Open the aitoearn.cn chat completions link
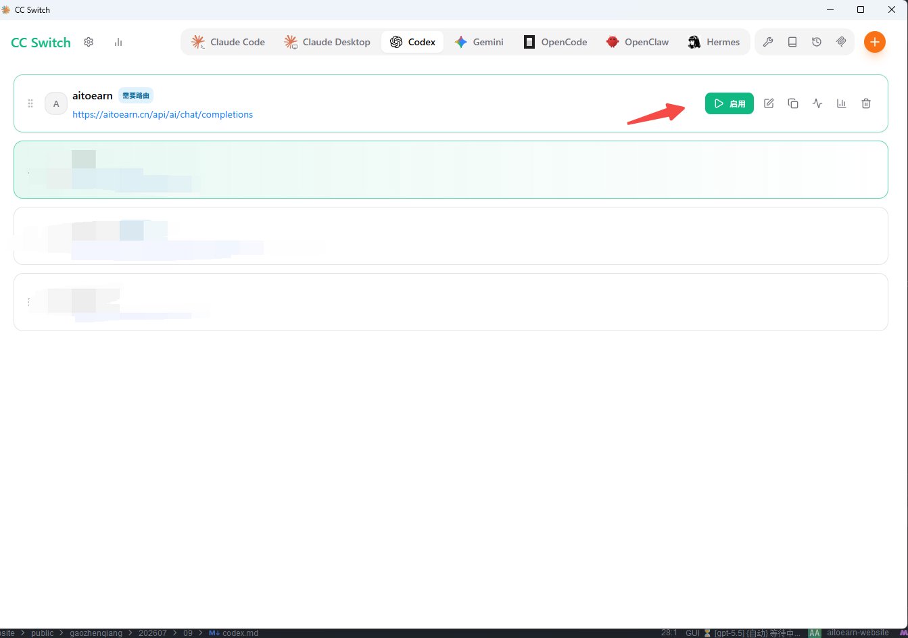This screenshot has height=638, width=908. pos(162,114)
